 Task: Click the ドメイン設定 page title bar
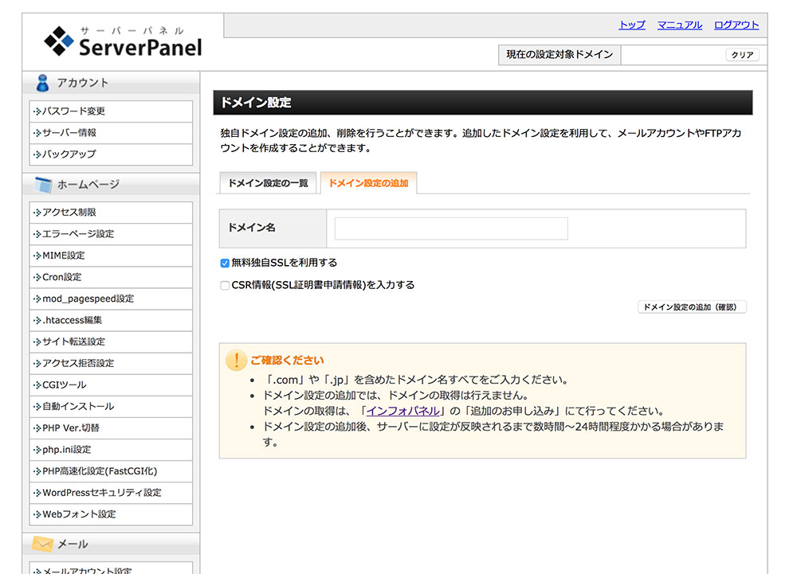tap(483, 103)
